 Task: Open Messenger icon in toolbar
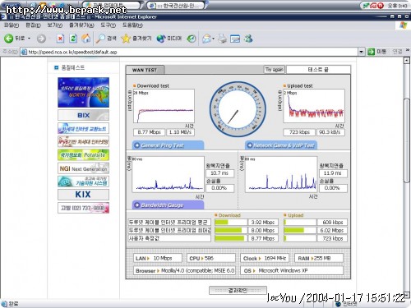248,39
